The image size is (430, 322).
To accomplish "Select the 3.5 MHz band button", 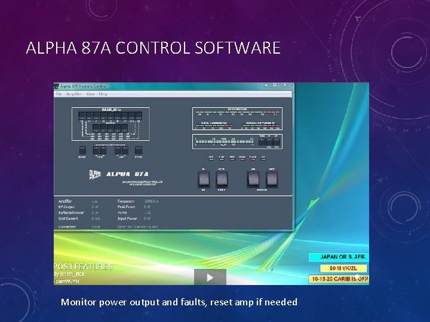I will click(88, 116).
